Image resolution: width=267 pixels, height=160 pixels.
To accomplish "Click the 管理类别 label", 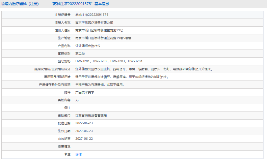I will pos(64,54).
